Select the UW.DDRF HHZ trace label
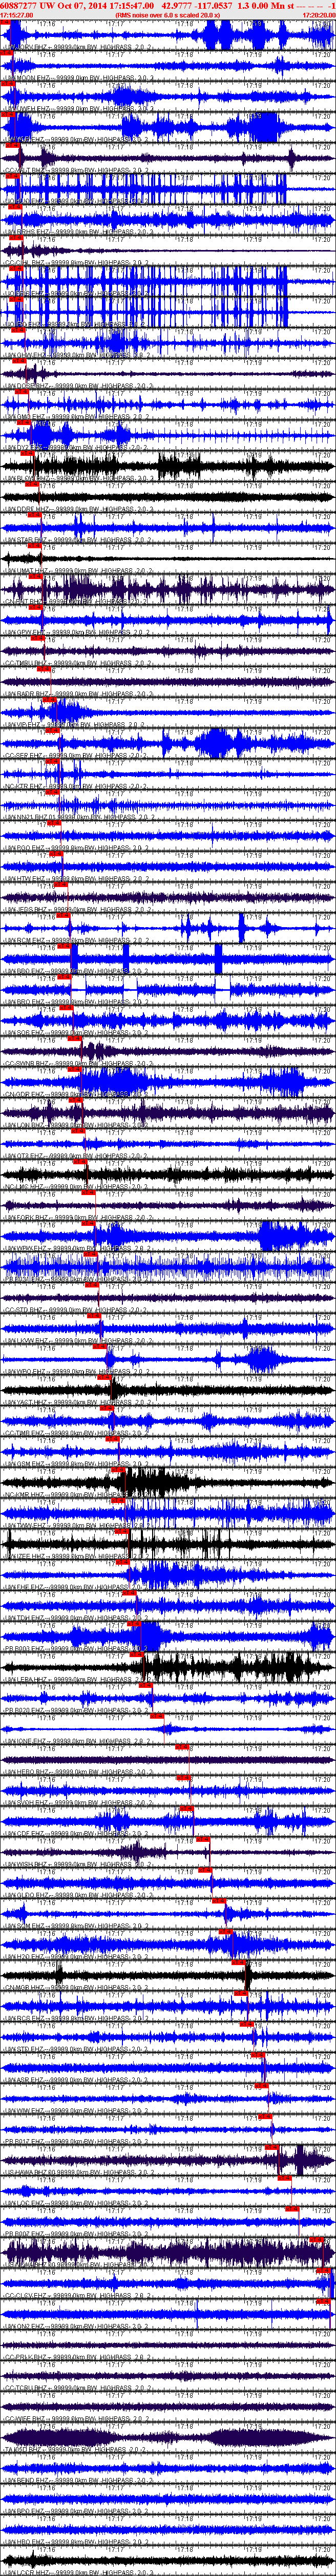 tap(78, 508)
